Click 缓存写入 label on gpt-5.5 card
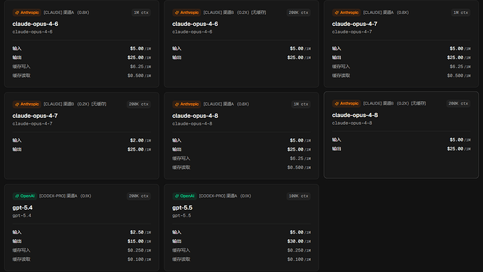 181,250
